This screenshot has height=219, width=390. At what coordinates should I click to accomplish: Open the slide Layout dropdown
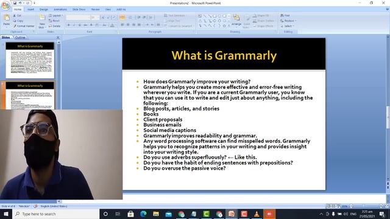pos(55,16)
